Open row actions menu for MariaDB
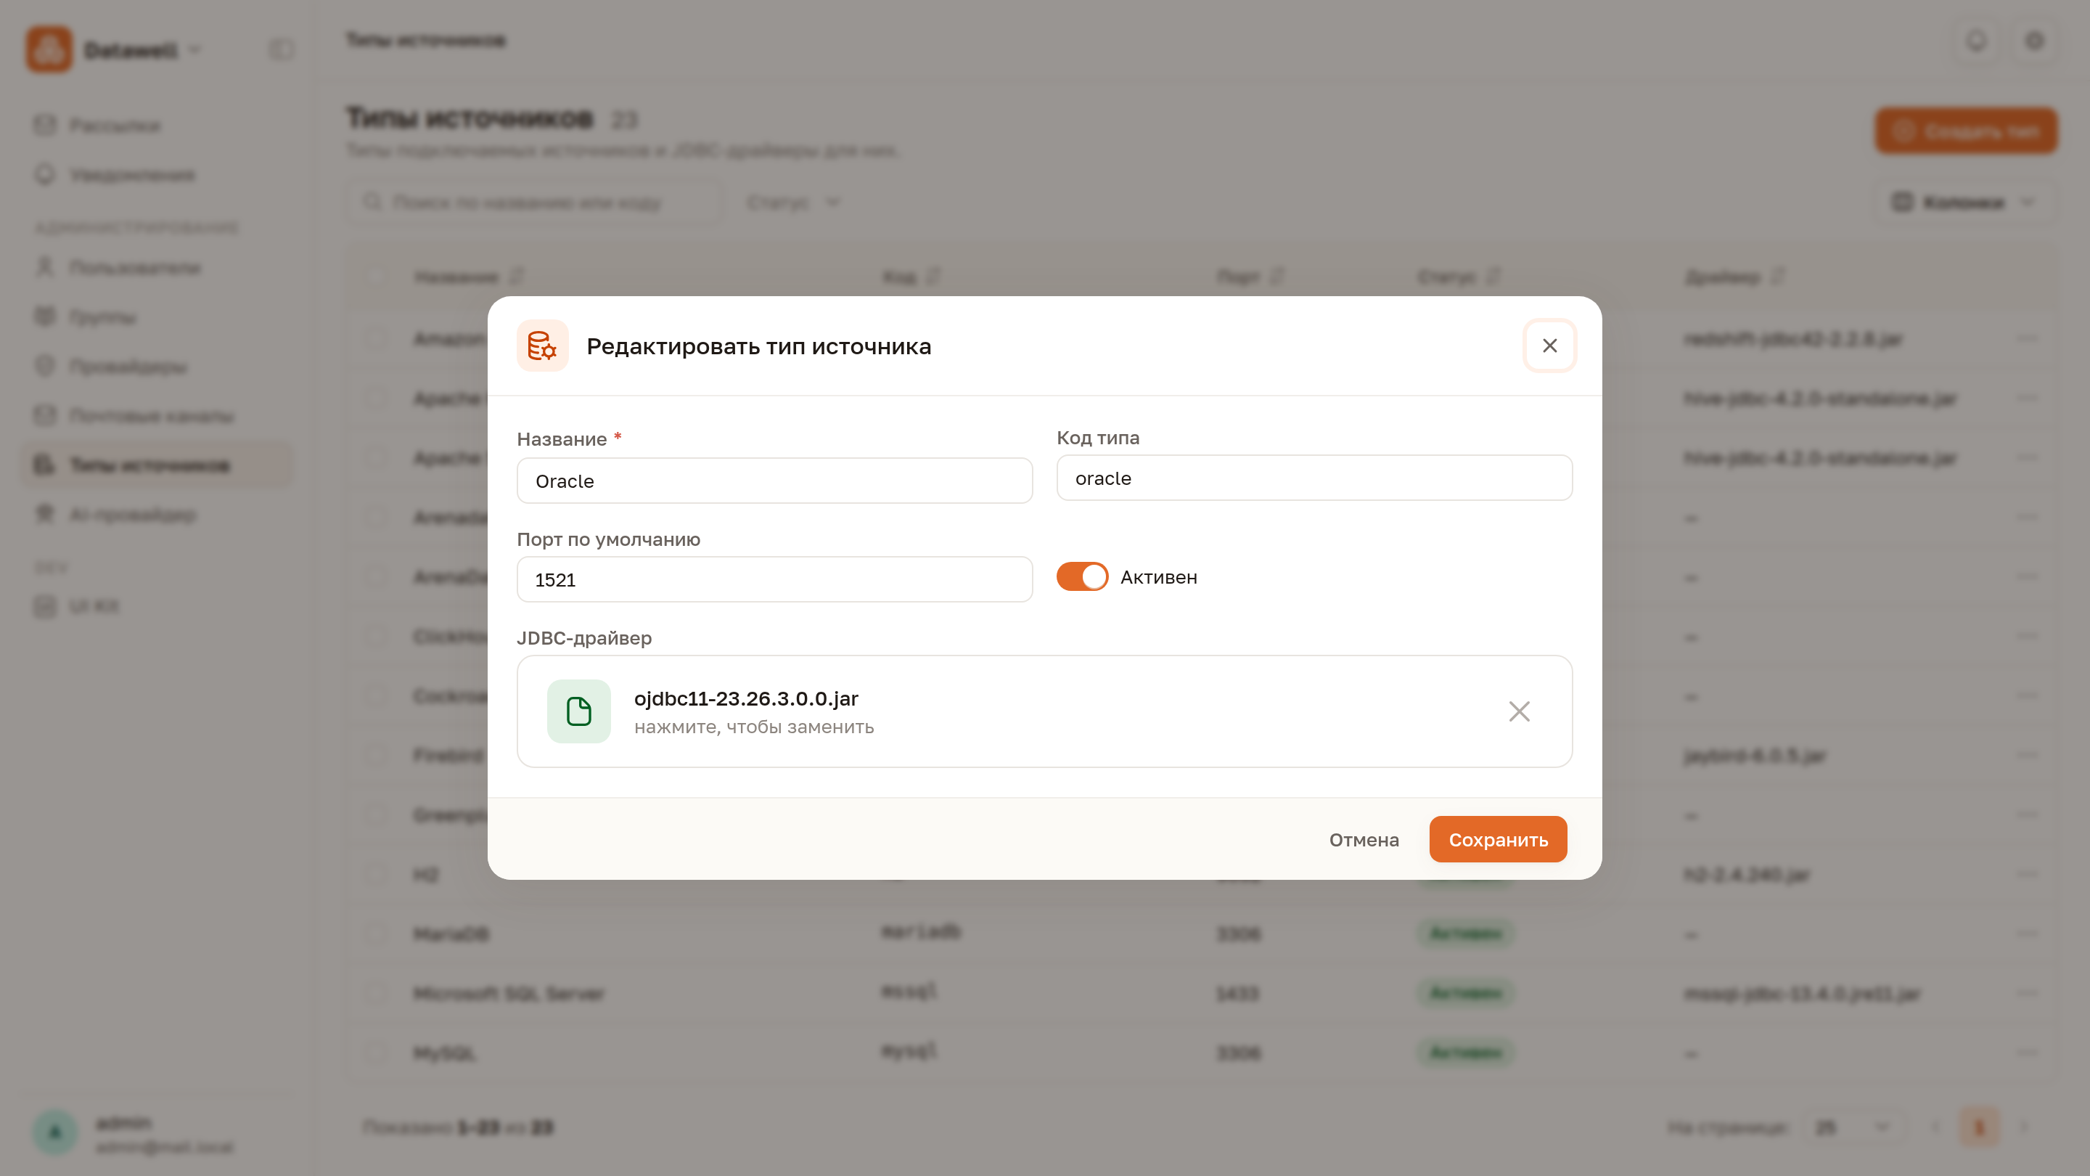This screenshot has width=2090, height=1176. click(x=2028, y=934)
